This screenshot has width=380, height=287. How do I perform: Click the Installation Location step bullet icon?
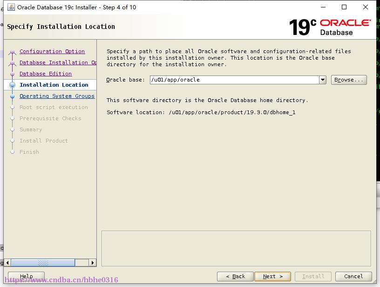tap(13, 85)
